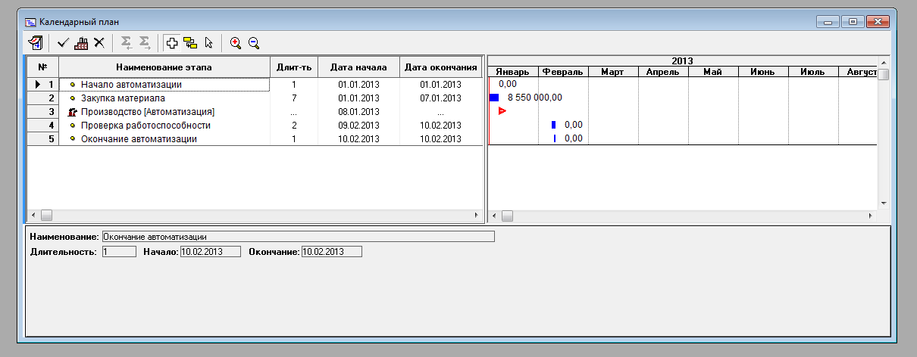Click the red flag marker in Gantt chart

coord(502,111)
